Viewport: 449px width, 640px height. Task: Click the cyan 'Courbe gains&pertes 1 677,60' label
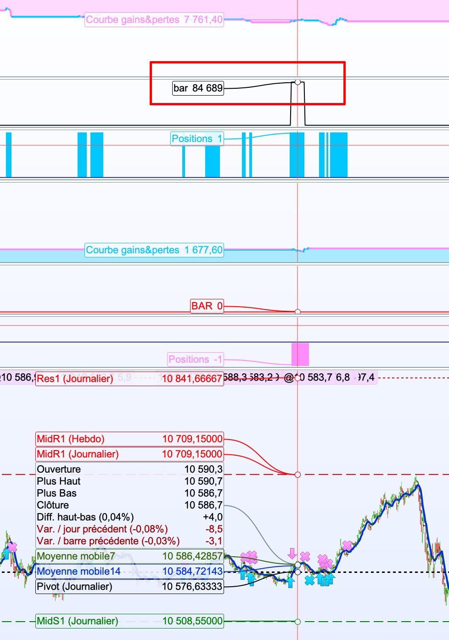(x=154, y=250)
